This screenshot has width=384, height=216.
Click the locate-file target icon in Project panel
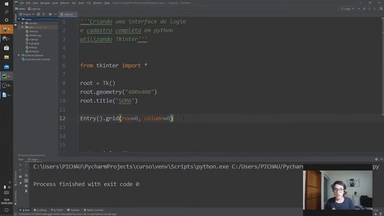pyautogui.click(x=38, y=14)
